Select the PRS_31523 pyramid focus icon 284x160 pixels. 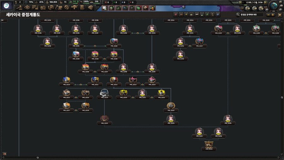point(171,106)
